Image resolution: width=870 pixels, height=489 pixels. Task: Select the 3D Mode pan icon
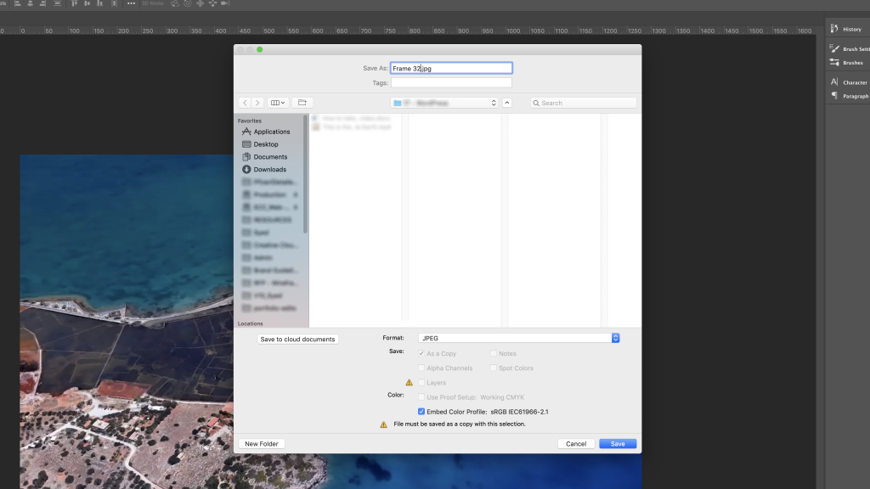click(201, 3)
